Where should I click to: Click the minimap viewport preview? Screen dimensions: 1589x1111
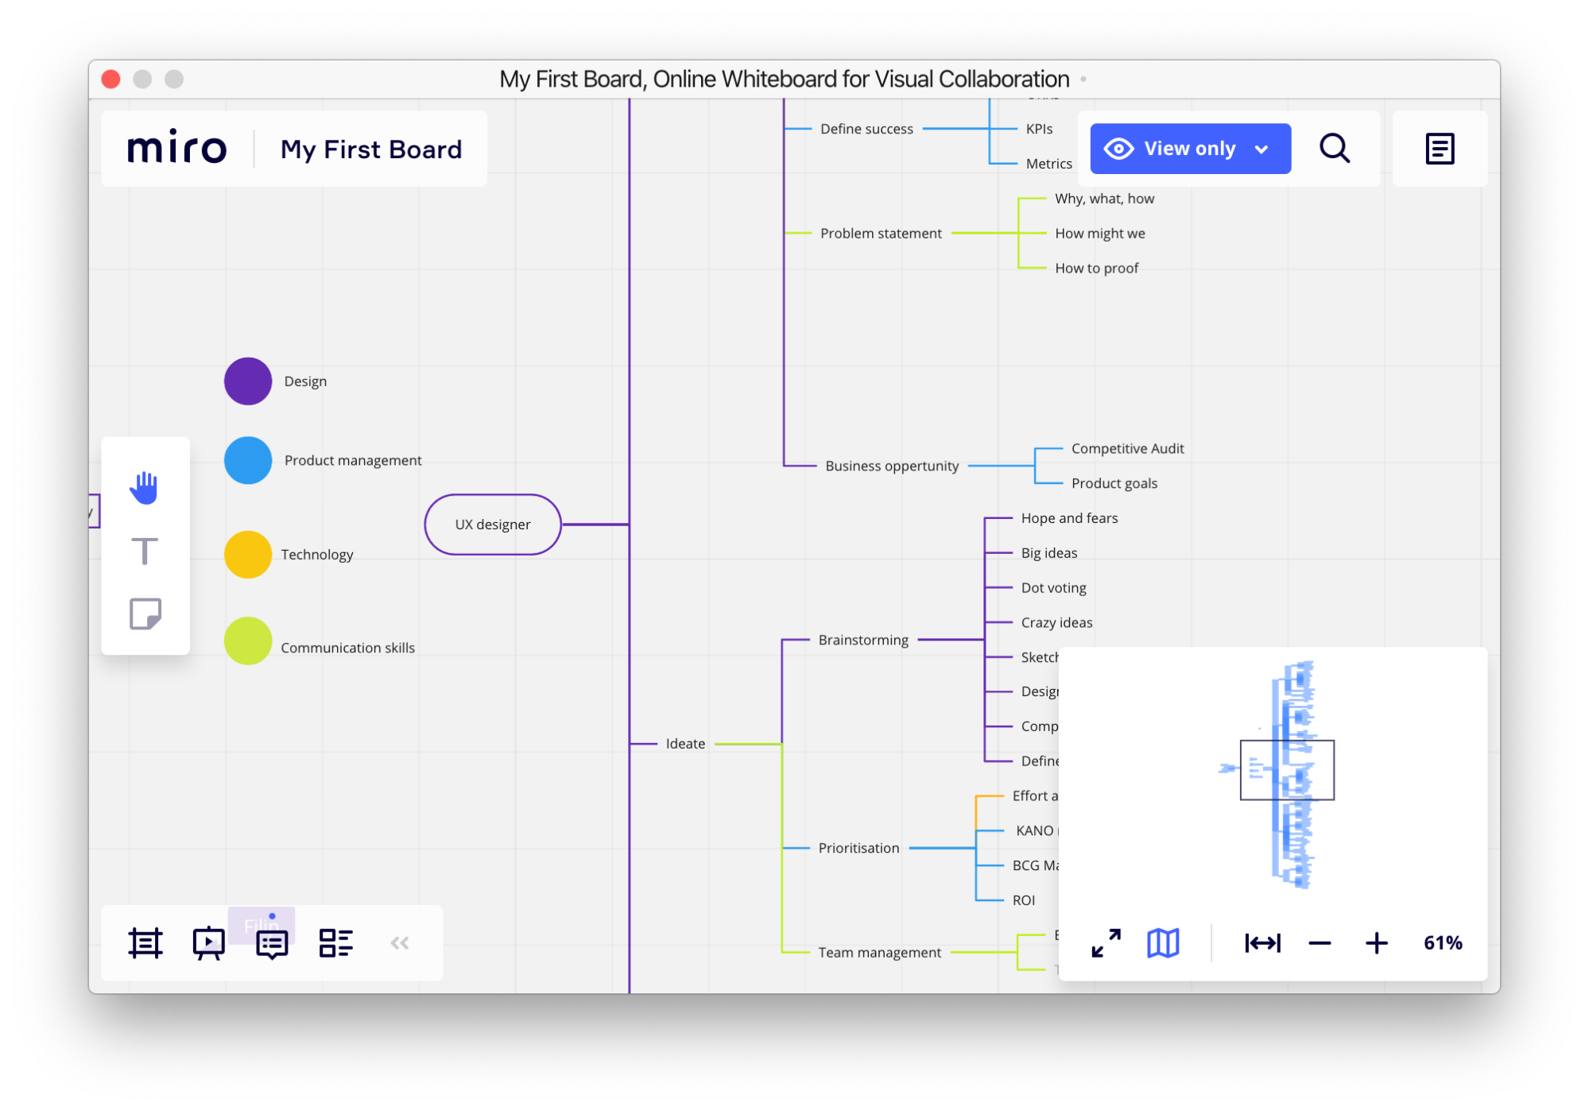tap(1287, 770)
